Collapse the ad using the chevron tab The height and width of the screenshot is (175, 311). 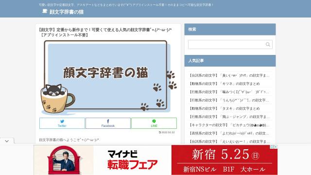pos(7,141)
